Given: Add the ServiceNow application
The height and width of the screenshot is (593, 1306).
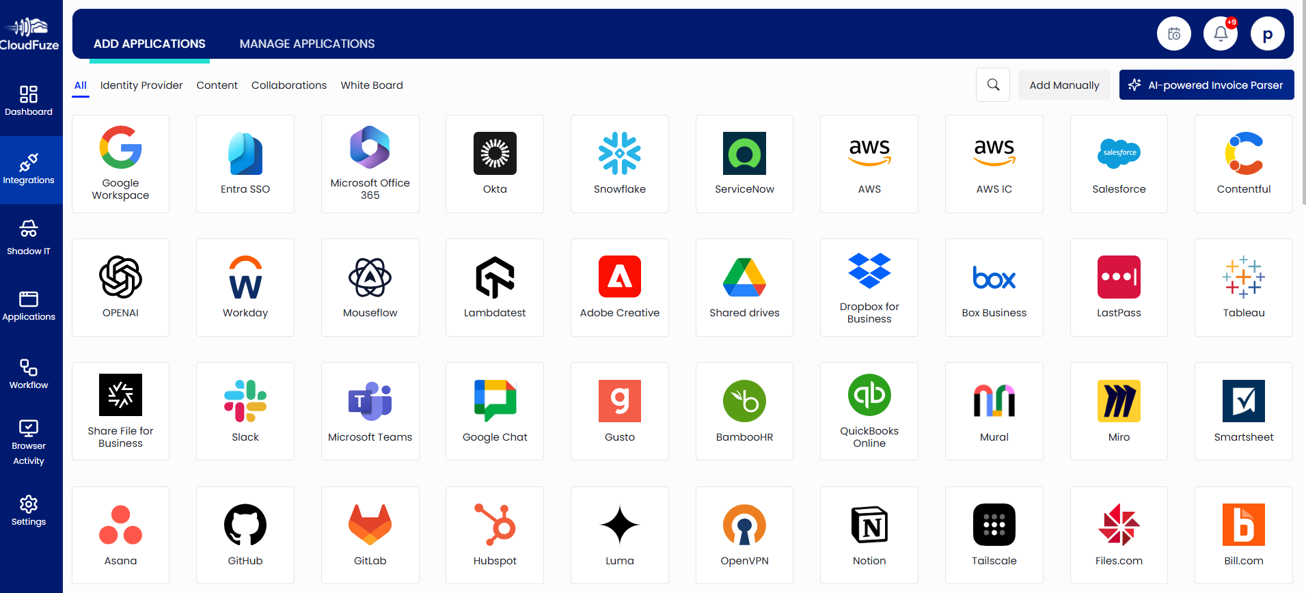Looking at the screenshot, I should point(744,164).
